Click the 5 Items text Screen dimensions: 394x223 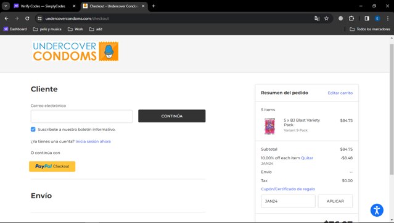(x=268, y=110)
